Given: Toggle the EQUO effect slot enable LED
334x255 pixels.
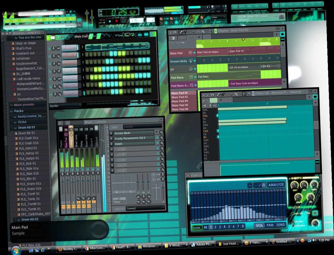Looking at the screenshot, I should coord(158,143).
